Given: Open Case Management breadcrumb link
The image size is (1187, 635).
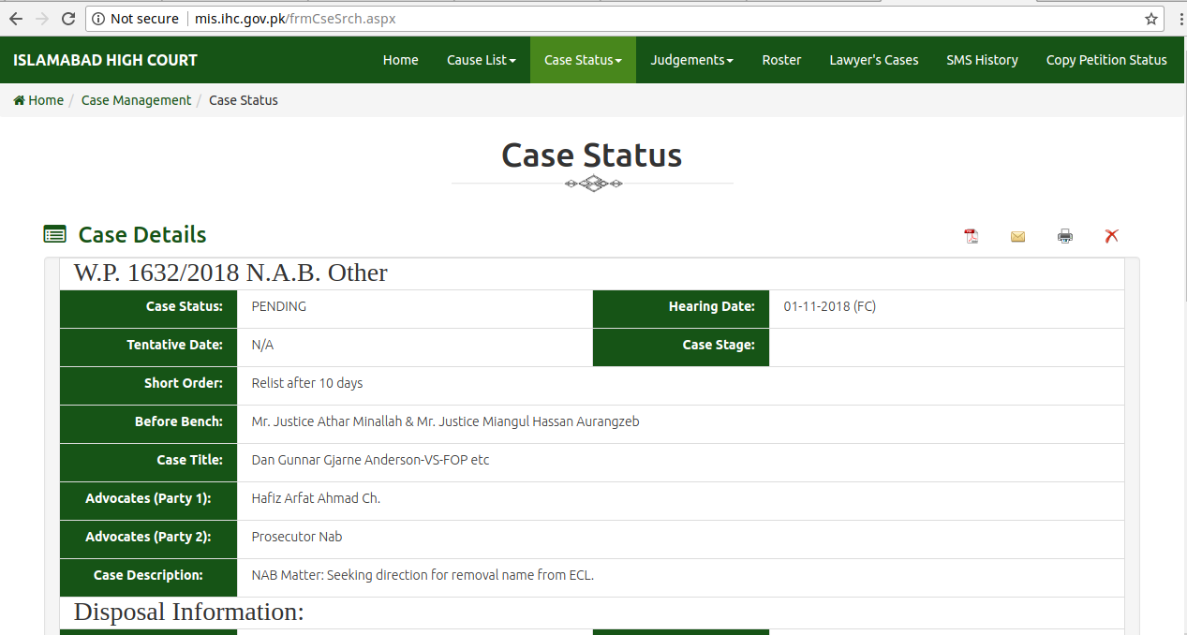Looking at the screenshot, I should click(x=136, y=100).
